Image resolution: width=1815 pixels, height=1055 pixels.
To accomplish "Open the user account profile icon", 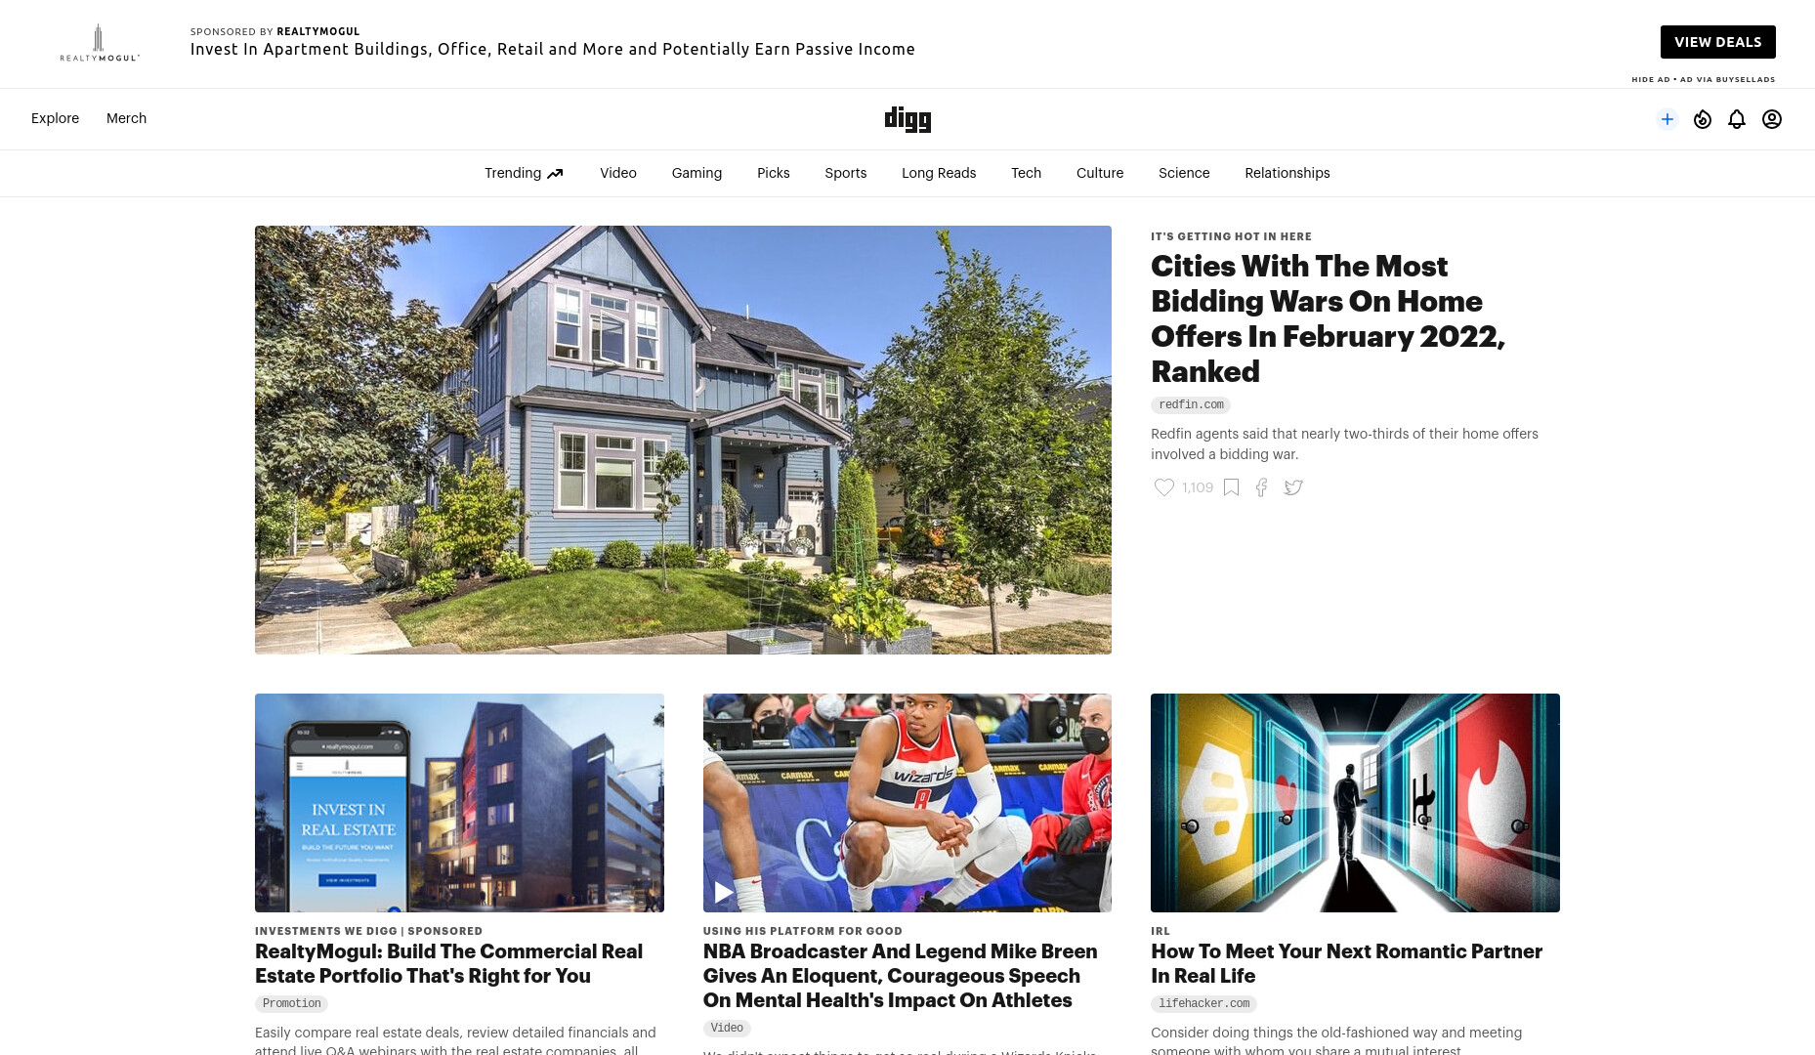I will (1772, 119).
